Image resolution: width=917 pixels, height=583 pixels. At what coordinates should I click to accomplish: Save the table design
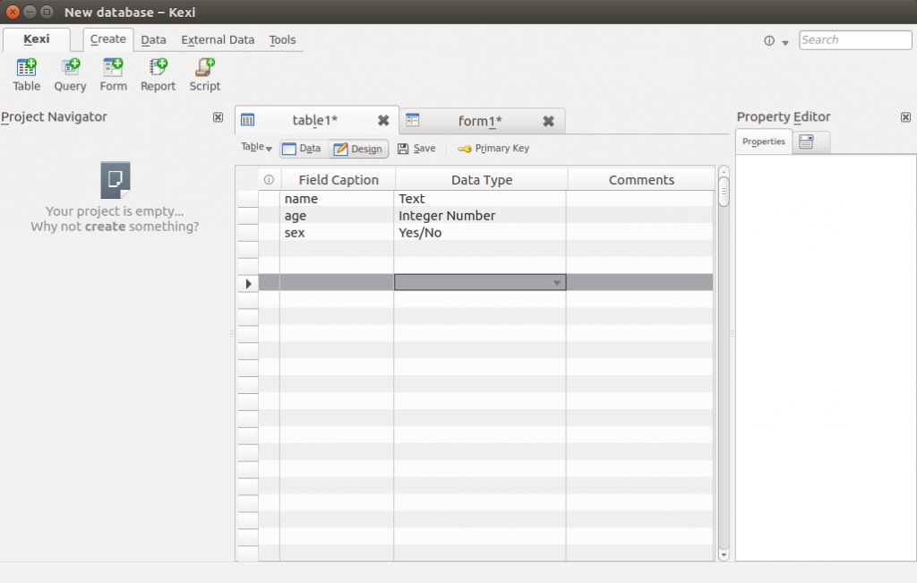[416, 149]
